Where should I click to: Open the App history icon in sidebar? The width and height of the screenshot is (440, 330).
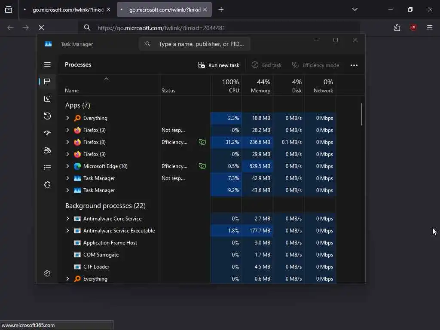coord(47,116)
